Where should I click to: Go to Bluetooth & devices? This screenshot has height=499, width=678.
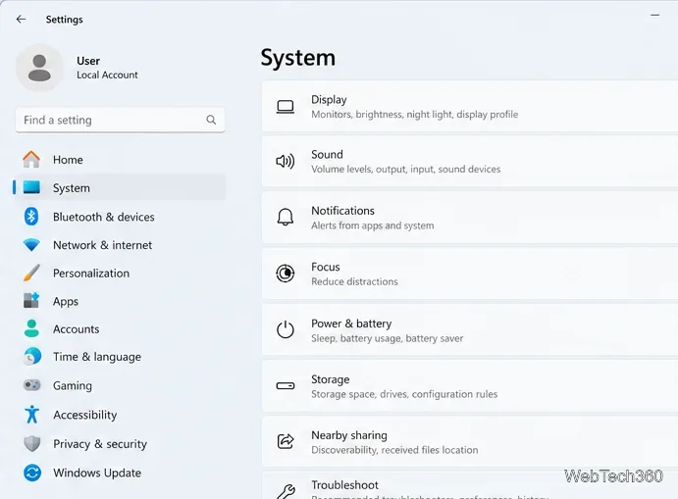[x=104, y=217]
